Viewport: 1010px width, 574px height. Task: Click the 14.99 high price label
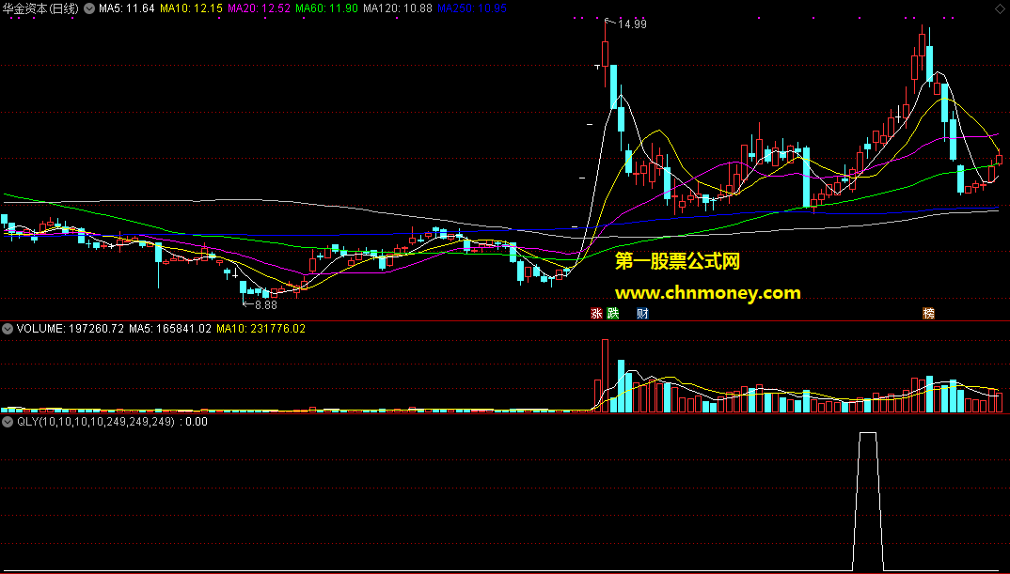(x=631, y=24)
